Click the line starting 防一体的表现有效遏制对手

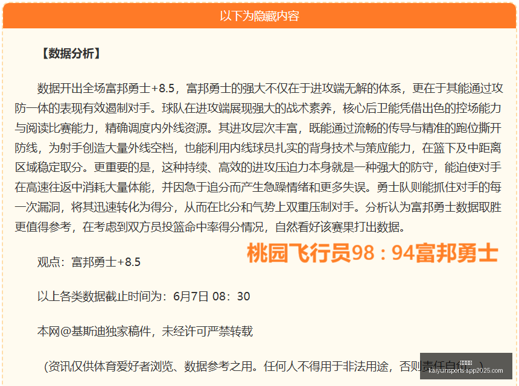tap(258, 108)
